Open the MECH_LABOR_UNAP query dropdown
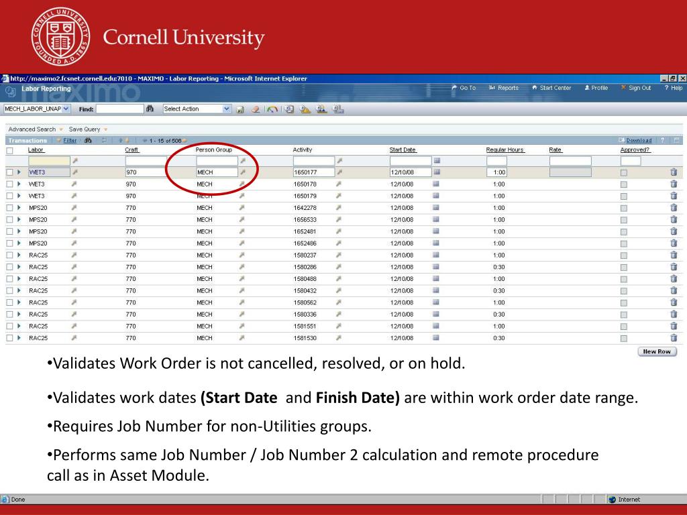Image resolution: width=687 pixels, height=515 pixels. (66, 109)
